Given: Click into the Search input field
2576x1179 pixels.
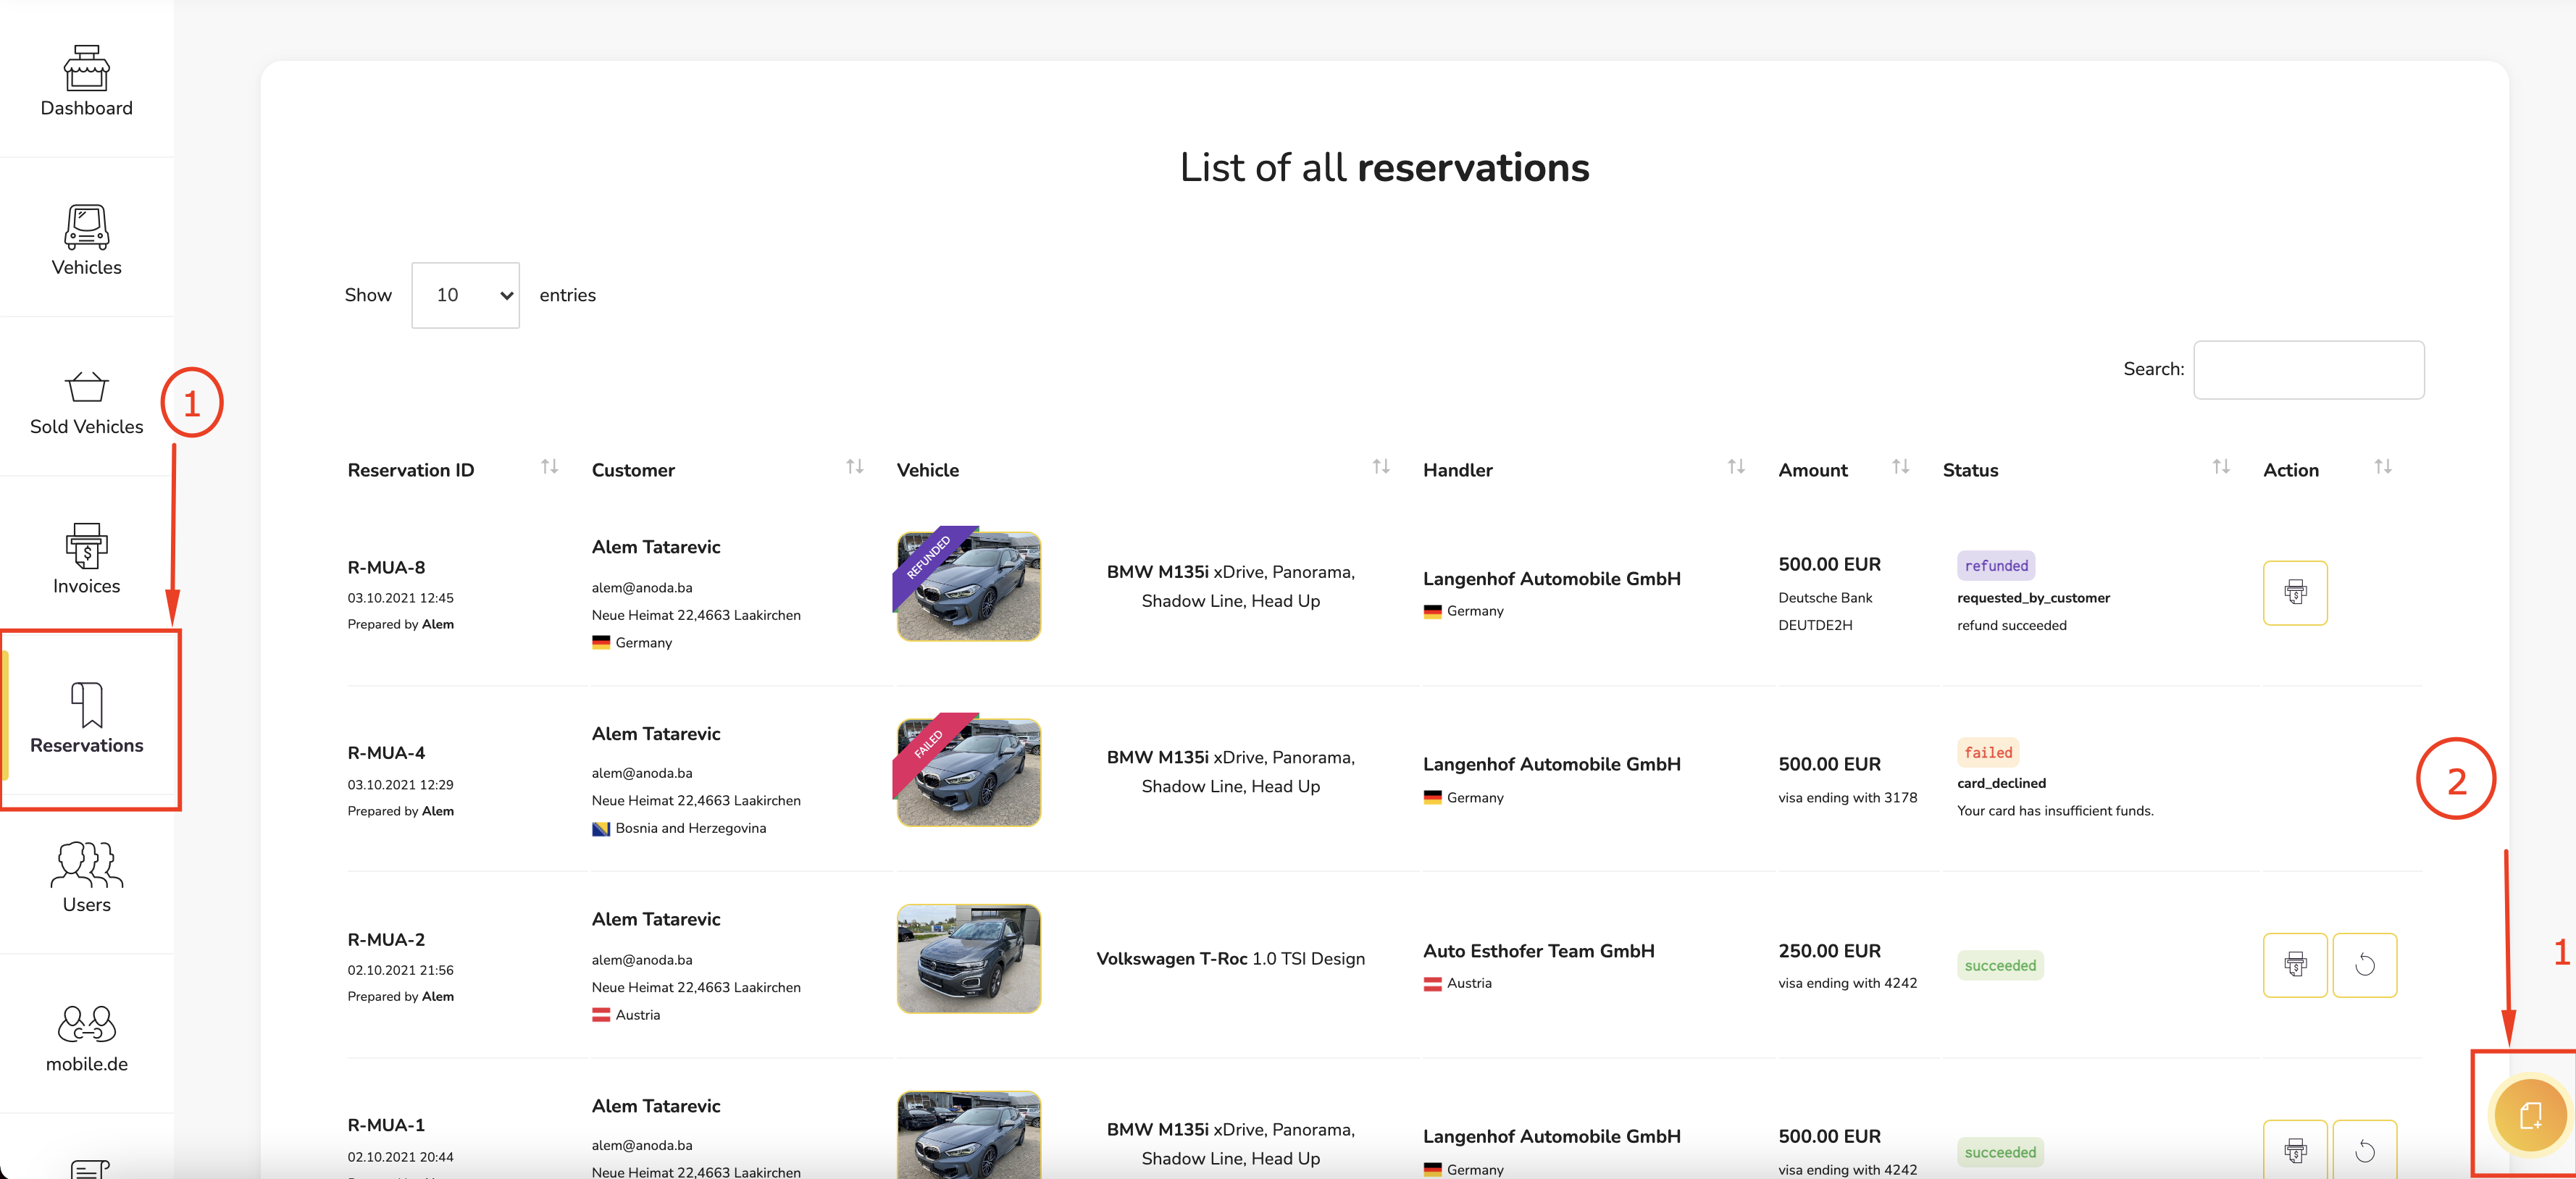Looking at the screenshot, I should tap(2308, 370).
